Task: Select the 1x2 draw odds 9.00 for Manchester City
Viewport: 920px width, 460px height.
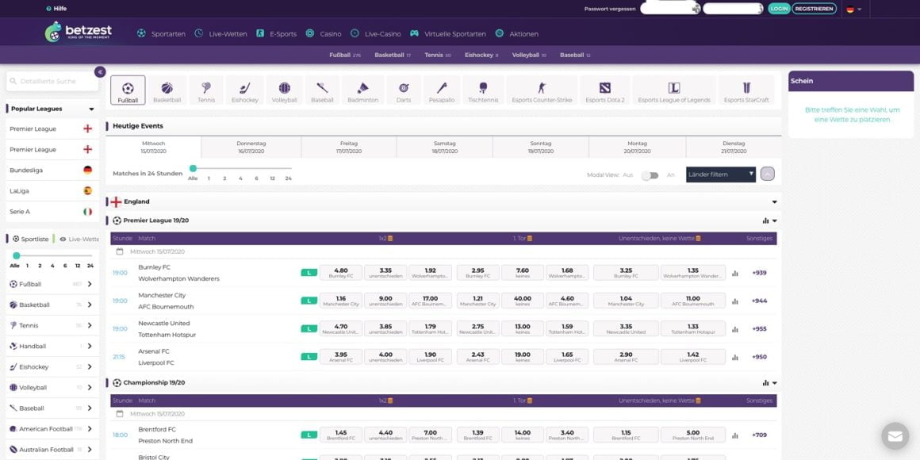Action: pos(385,301)
